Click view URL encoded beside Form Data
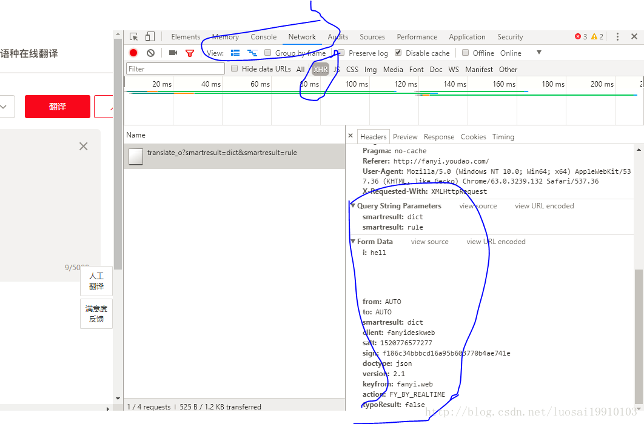This screenshot has height=424, width=644. [495, 242]
